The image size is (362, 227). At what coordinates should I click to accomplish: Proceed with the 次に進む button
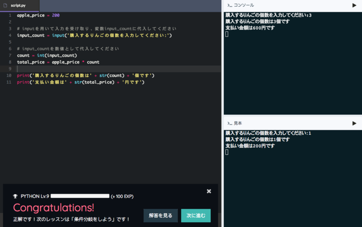196,216
